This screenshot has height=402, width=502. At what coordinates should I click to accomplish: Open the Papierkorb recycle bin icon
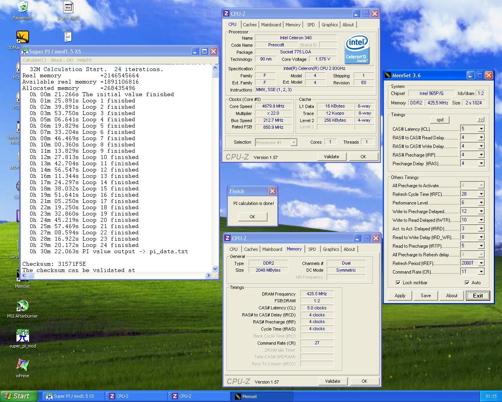click(x=23, y=10)
